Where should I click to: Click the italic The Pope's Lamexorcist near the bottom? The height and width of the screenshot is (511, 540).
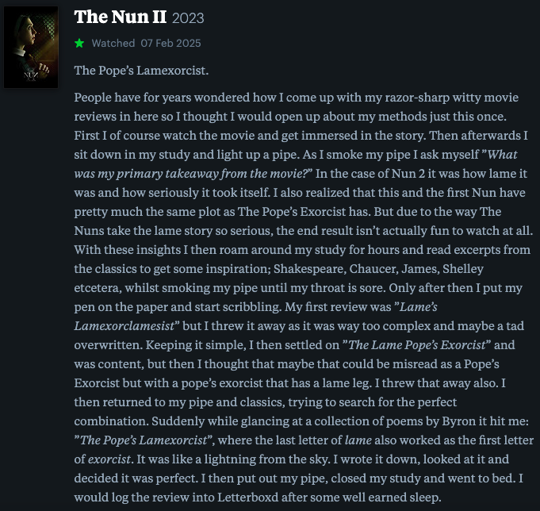[144, 440]
